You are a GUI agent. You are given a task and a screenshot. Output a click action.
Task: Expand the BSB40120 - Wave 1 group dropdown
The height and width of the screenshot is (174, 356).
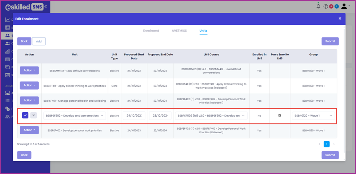(313, 116)
